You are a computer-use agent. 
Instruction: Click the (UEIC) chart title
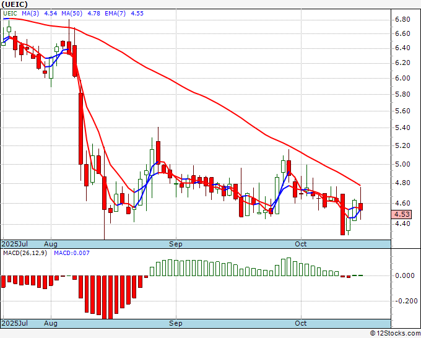14,4
